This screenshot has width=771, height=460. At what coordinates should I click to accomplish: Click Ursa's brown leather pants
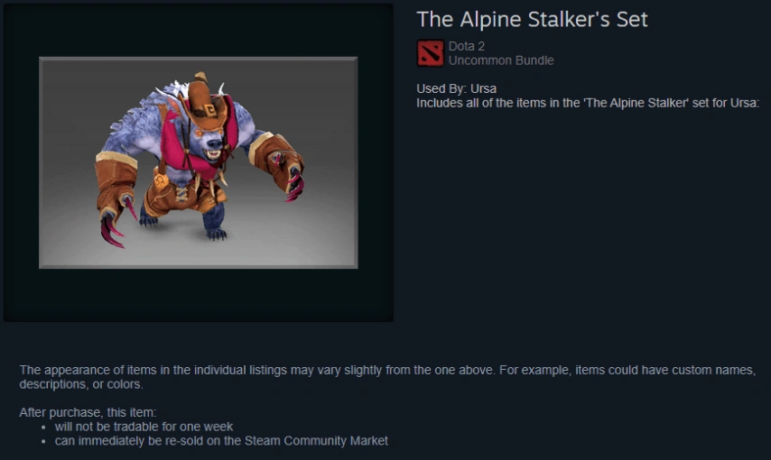[182, 195]
